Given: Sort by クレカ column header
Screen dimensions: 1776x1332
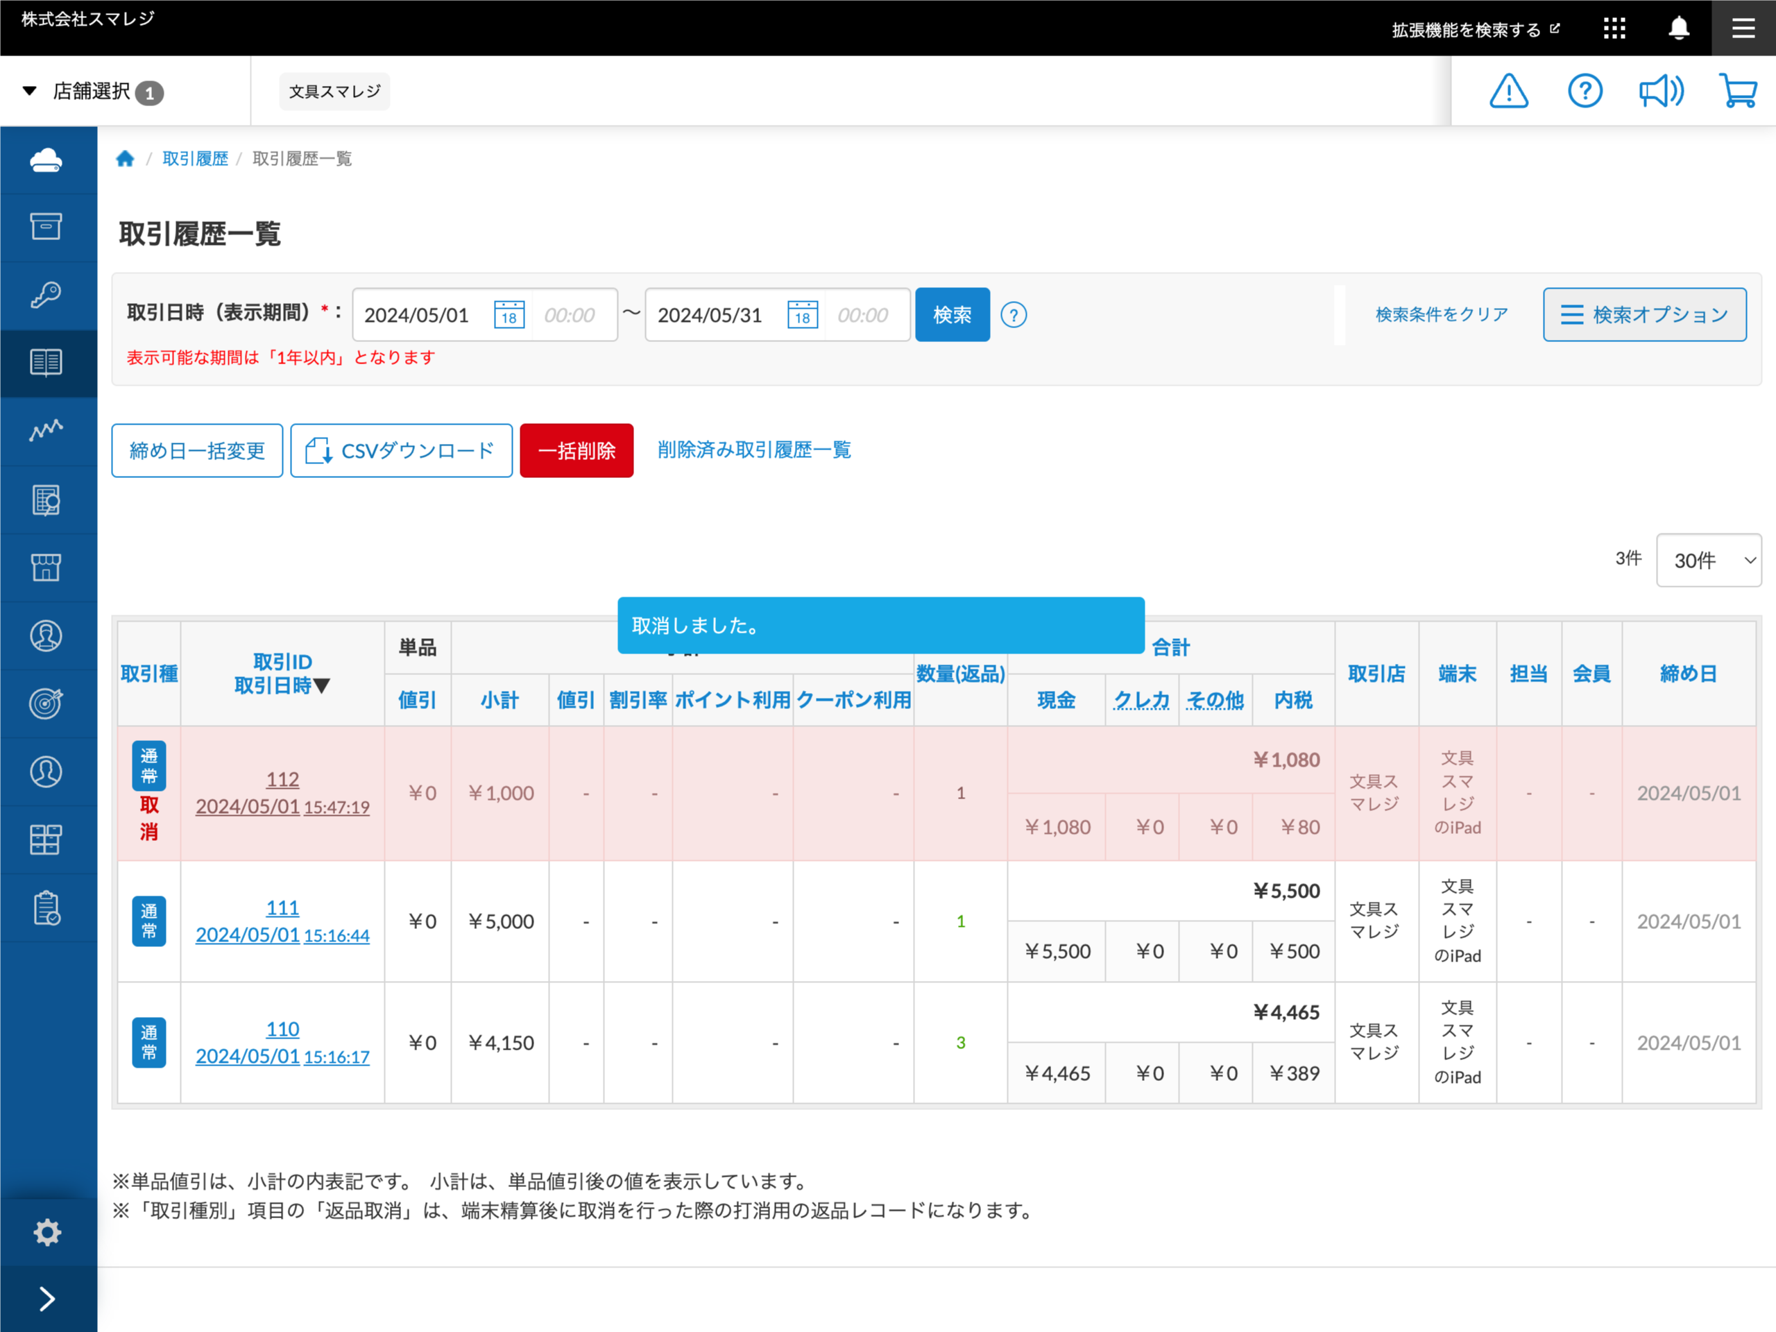Looking at the screenshot, I should (1141, 699).
